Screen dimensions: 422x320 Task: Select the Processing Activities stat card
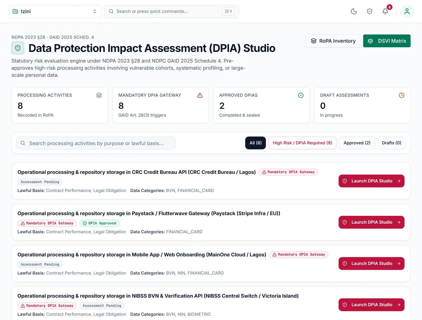pyautogui.click(x=60, y=105)
